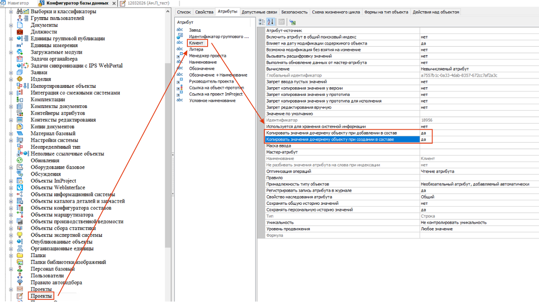Viewport: 539px width, 302px height.
Task: Select Комплекты документов in the tree
Action: pos(59,106)
